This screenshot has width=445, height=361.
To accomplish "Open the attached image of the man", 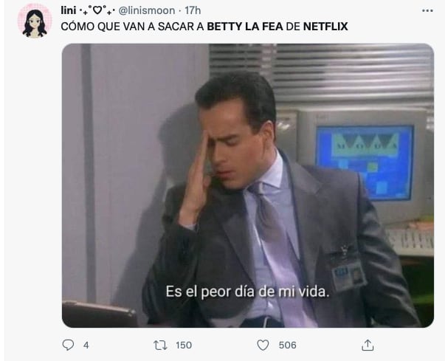I will pyautogui.click(x=248, y=185).
